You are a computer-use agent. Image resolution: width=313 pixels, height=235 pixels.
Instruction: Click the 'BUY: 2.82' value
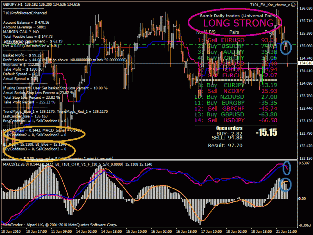coord(229,134)
